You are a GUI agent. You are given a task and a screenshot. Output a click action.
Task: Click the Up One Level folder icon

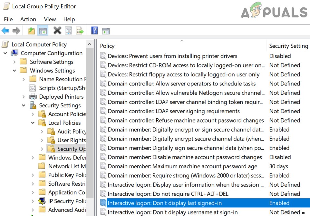(x=31, y=31)
